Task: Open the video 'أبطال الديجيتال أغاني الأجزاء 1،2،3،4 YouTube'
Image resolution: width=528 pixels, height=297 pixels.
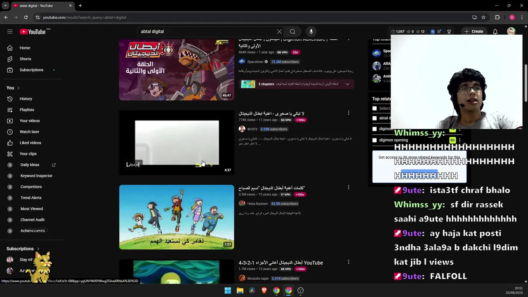Action: [280, 263]
